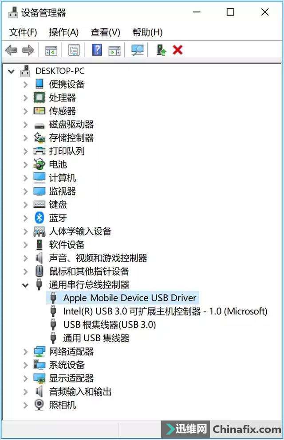284x440 pixels.
Task: Click the Bluetooth icon beside 蓝牙
Action: [x=39, y=218]
